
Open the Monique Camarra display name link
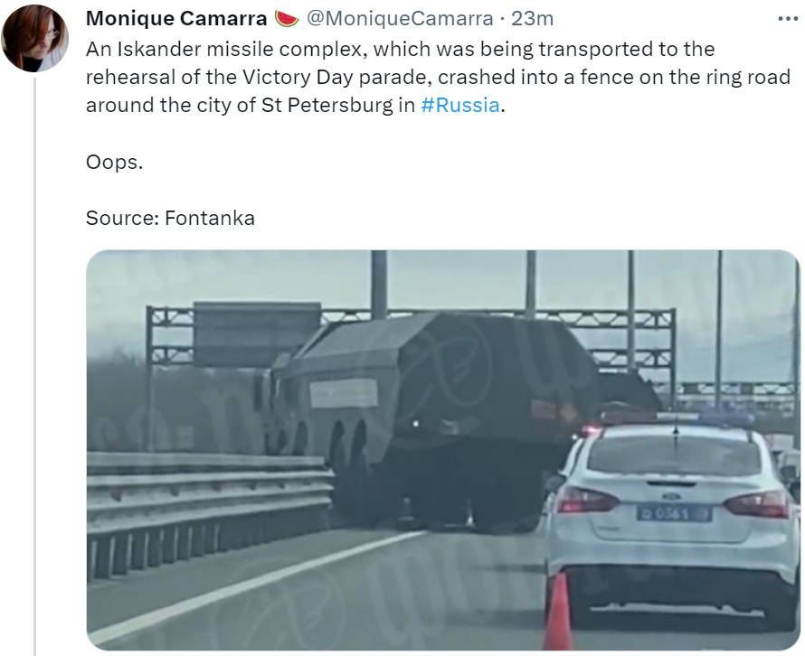click(x=176, y=19)
